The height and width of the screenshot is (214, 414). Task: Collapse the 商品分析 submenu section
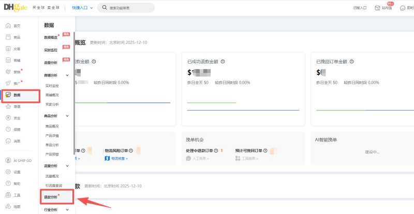(x=67, y=116)
